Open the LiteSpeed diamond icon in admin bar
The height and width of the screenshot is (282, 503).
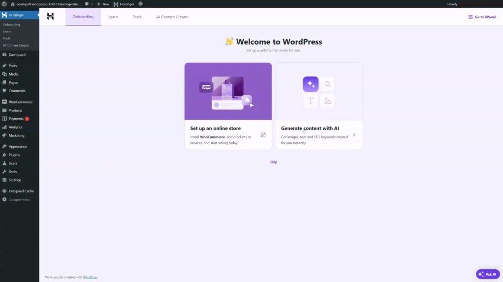[140, 4]
